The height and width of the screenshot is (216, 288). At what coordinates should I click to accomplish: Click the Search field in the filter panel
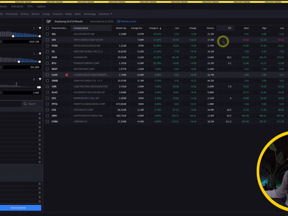(x=32, y=104)
